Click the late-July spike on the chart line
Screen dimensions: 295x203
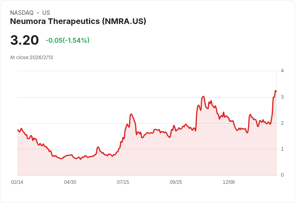coord(131,114)
